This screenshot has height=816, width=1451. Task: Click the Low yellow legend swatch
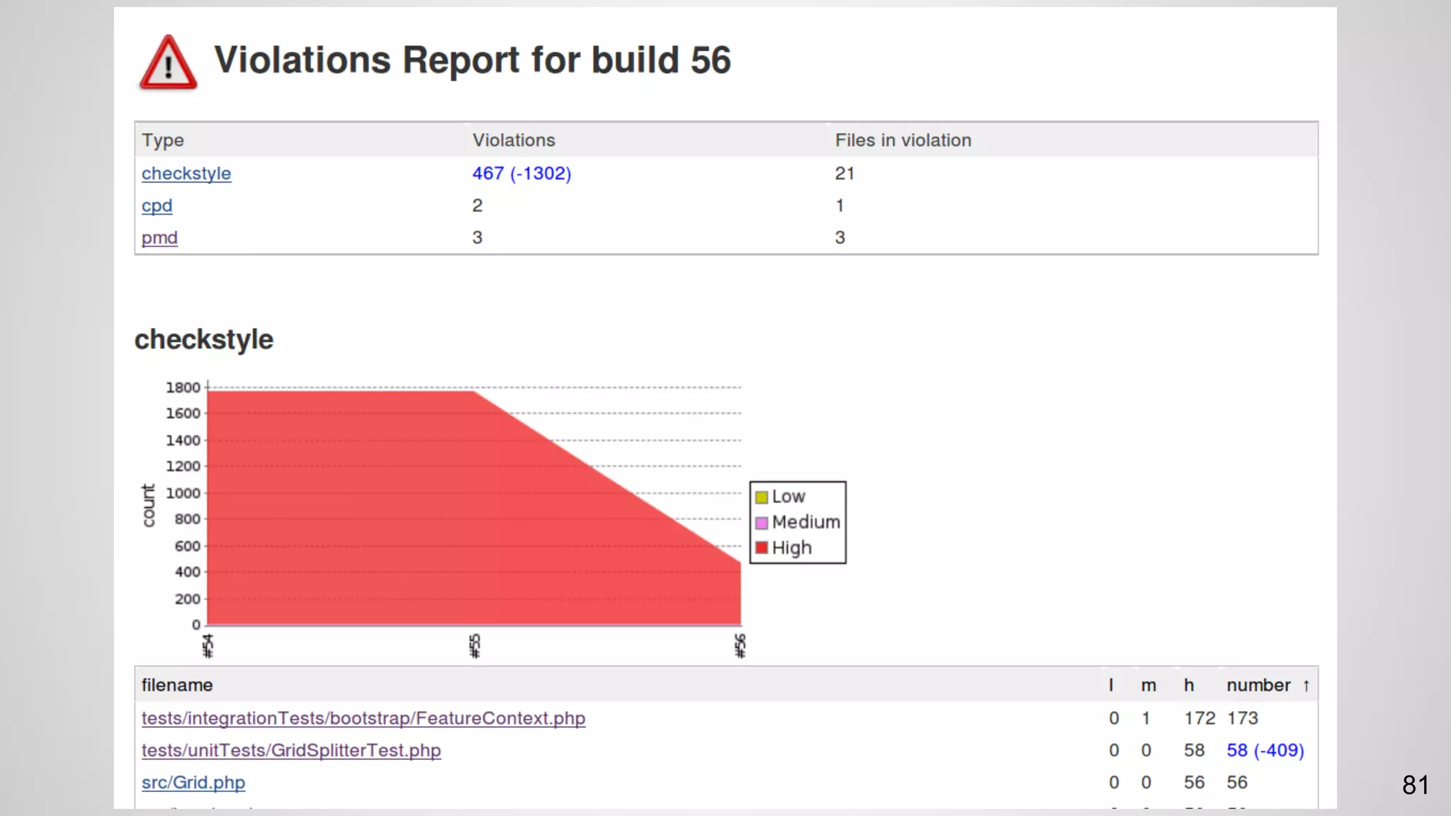point(762,497)
